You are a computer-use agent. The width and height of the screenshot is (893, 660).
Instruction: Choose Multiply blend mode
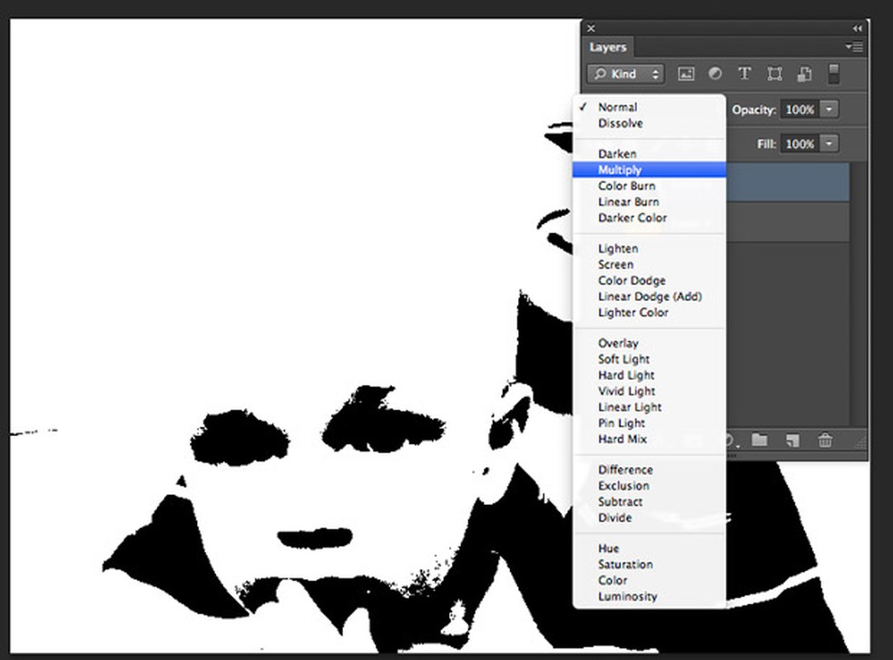pyautogui.click(x=620, y=170)
